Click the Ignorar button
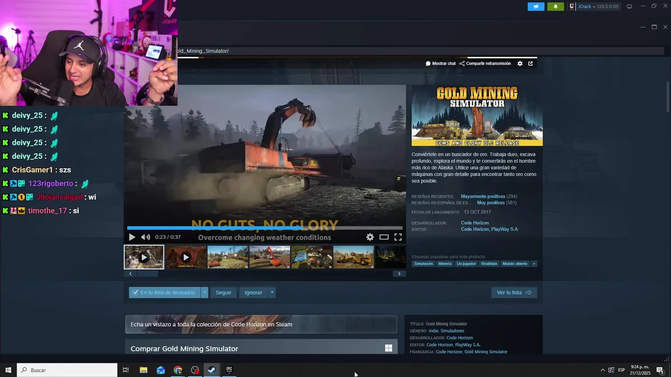671x377 pixels. tap(253, 292)
